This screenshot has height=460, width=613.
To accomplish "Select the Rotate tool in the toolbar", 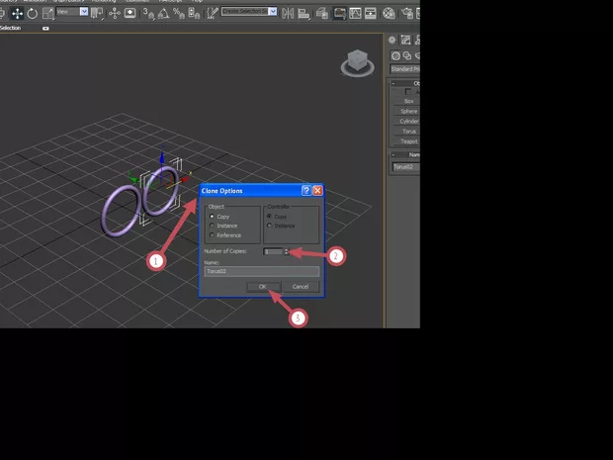I will click(x=33, y=14).
